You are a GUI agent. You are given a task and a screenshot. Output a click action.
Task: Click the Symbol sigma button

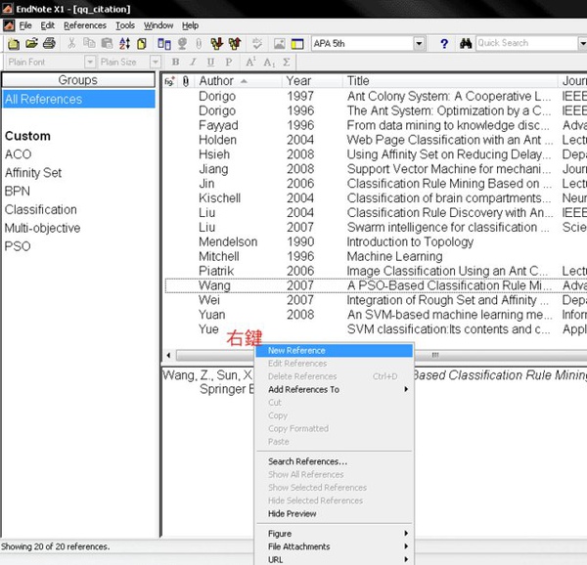pyautogui.click(x=287, y=62)
